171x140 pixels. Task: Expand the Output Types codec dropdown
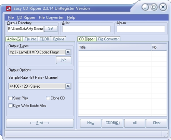point(68,52)
